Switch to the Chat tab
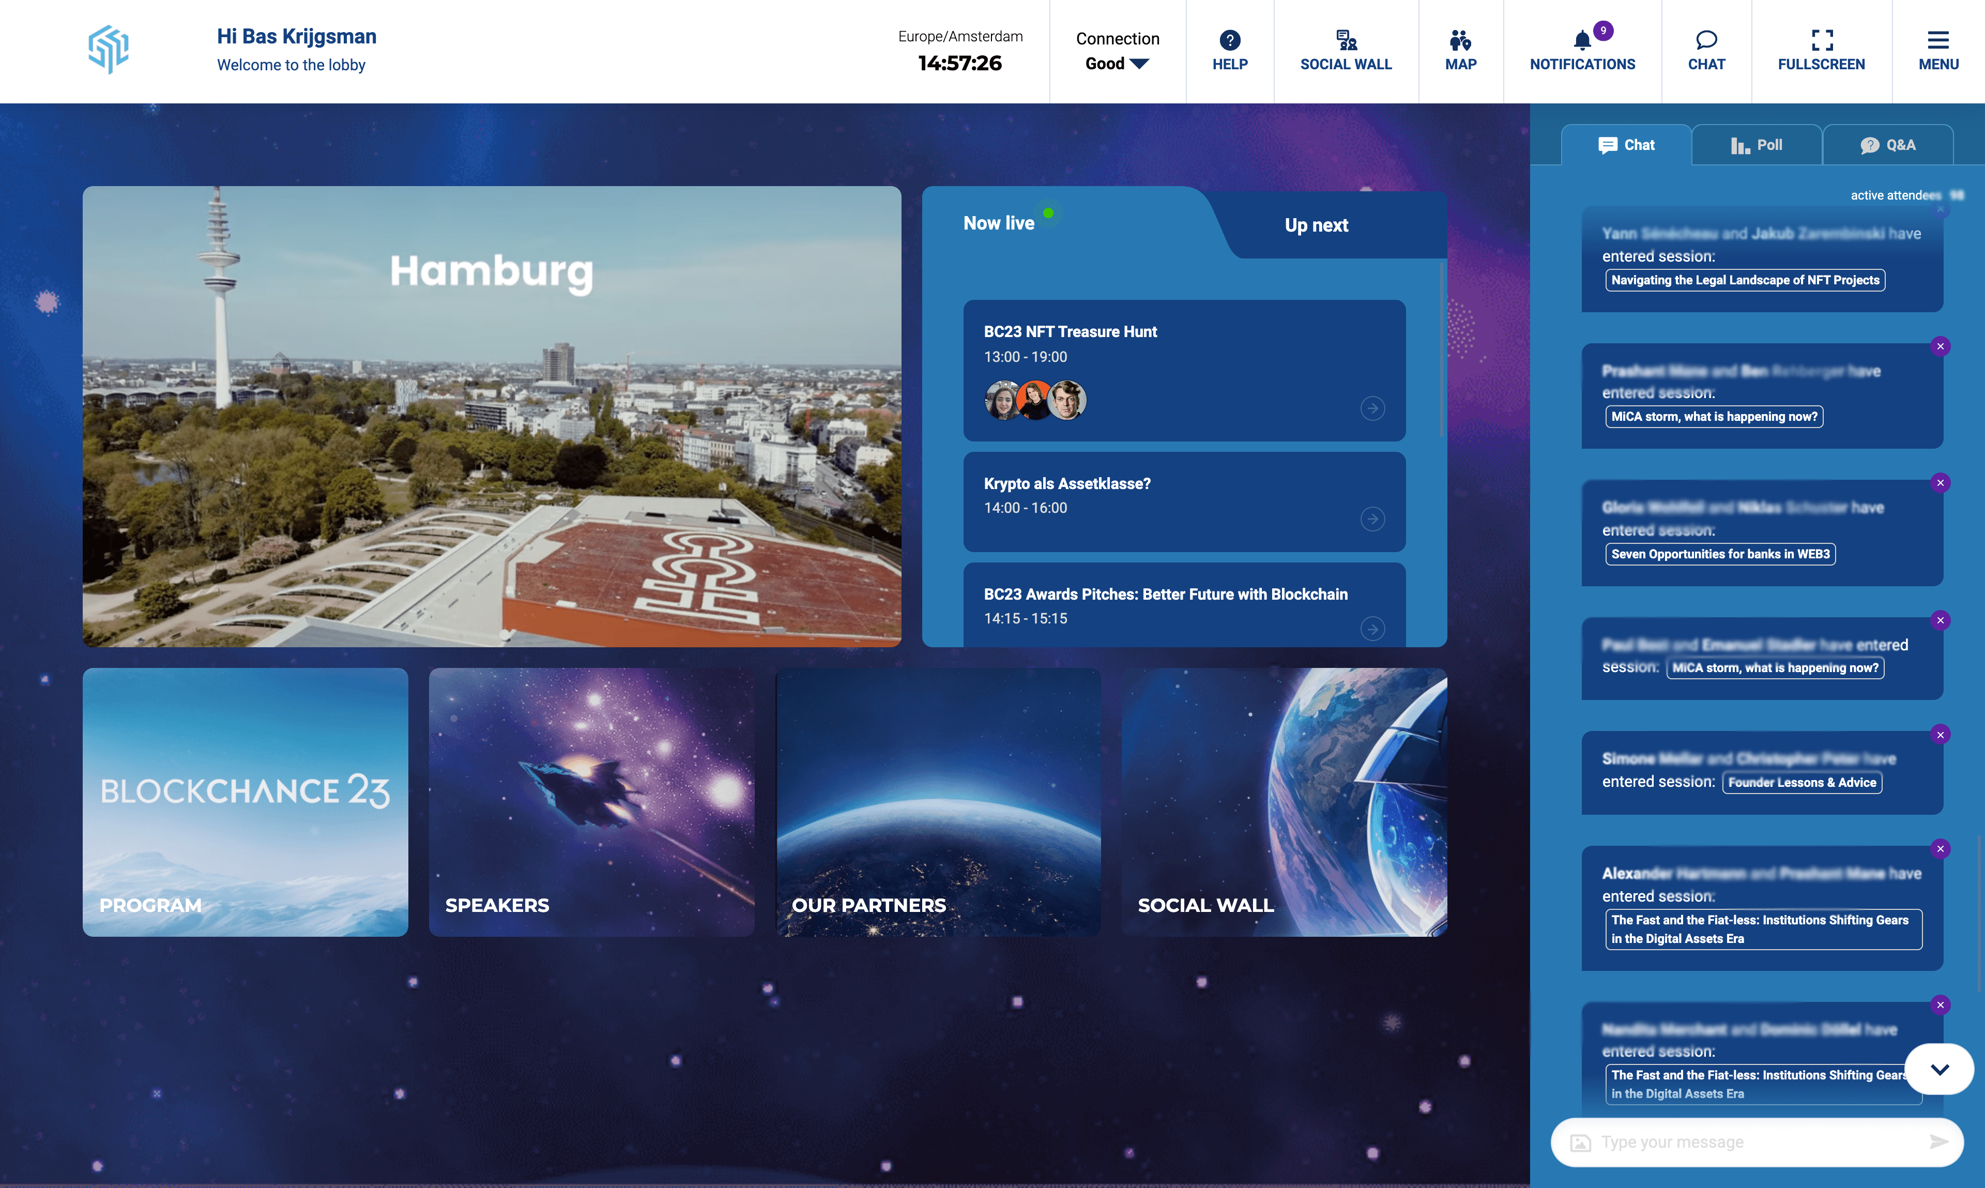Image resolution: width=1985 pixels, height=1188 pixels. click(1626, 145)
